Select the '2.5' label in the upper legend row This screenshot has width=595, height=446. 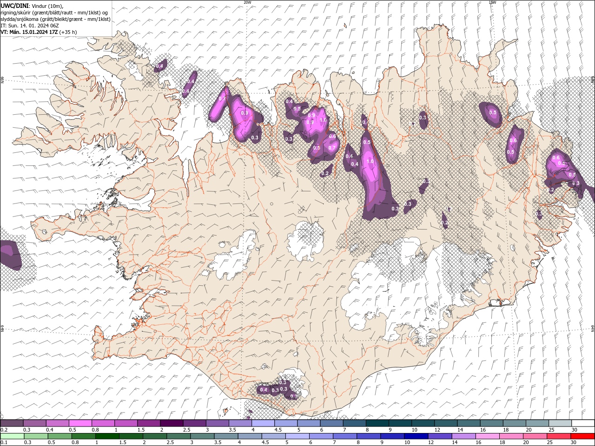click(x=186, y=430)
